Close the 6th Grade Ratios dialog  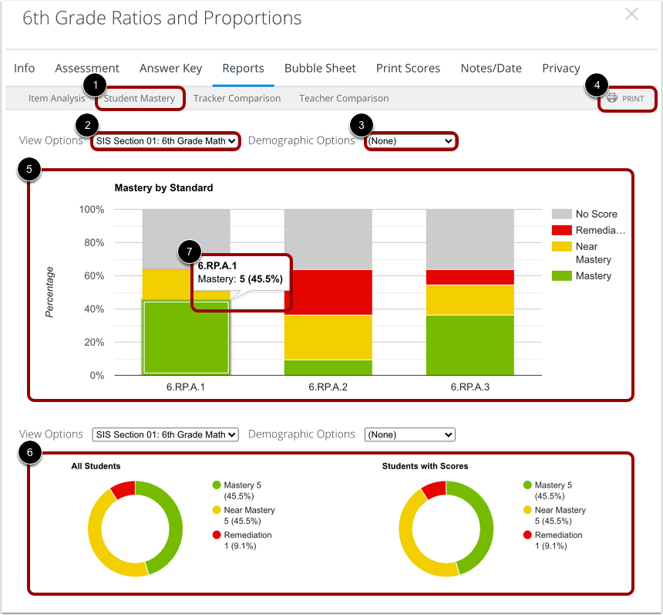pyautogui.click(x=631, y=14)
